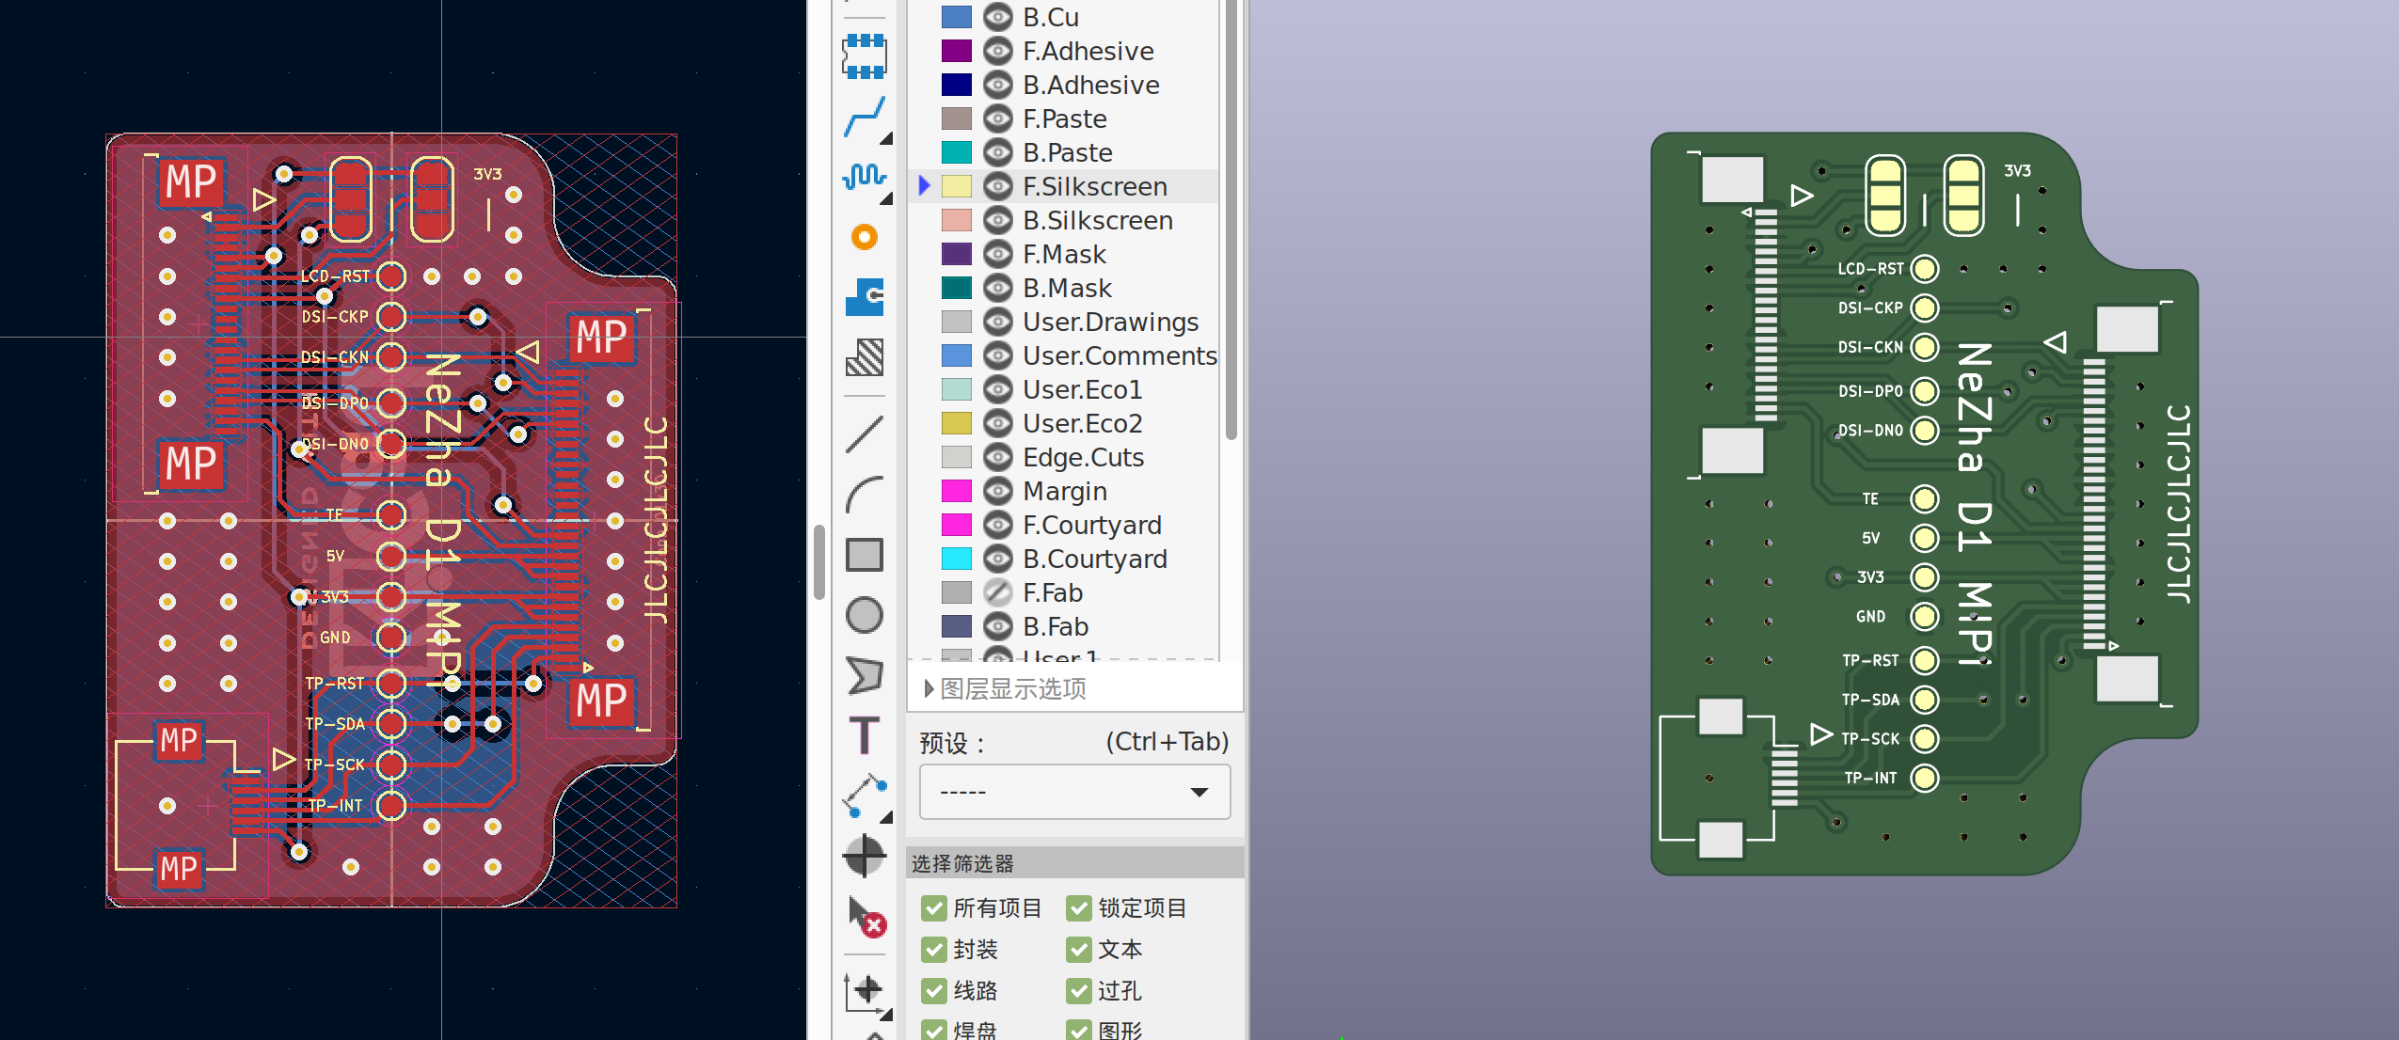
Task: Disable the 线路 selection filter
Action: point(934,991)
